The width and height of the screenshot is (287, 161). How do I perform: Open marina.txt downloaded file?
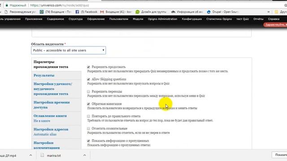[x=54, y=156]
